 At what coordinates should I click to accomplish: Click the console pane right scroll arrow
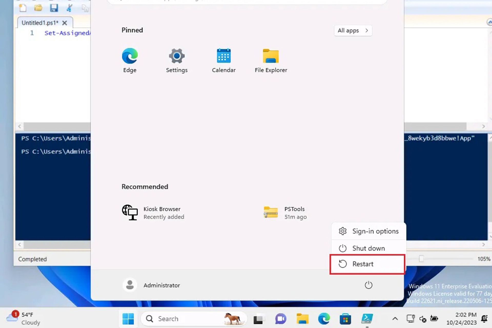click(x=483, y=244)
